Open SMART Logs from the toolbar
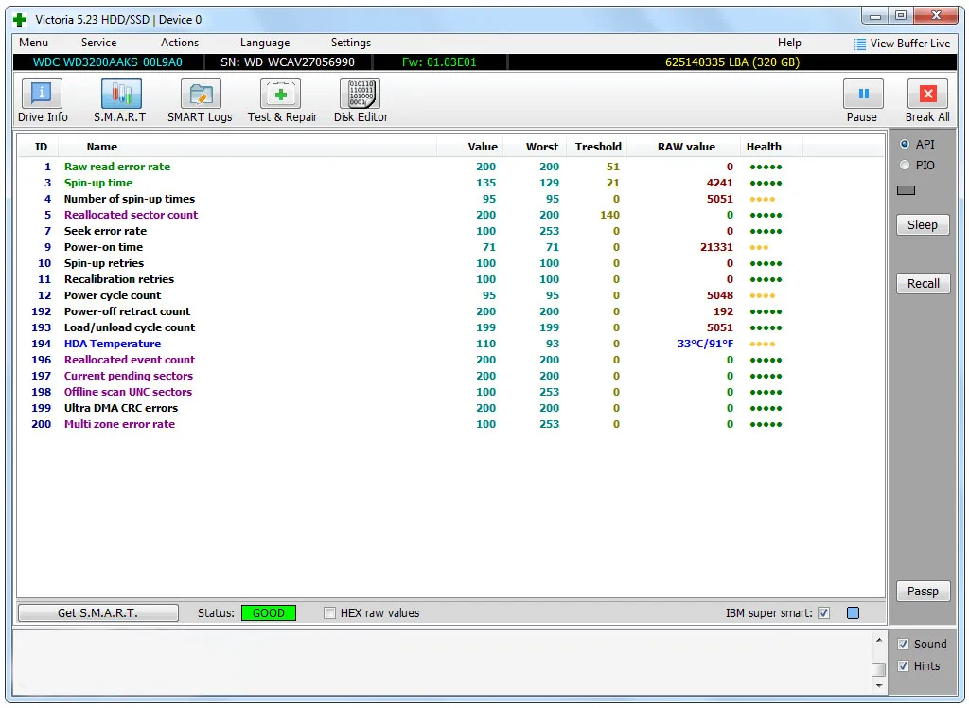Viewport: 969px width, 708px height. pos(200,100)
